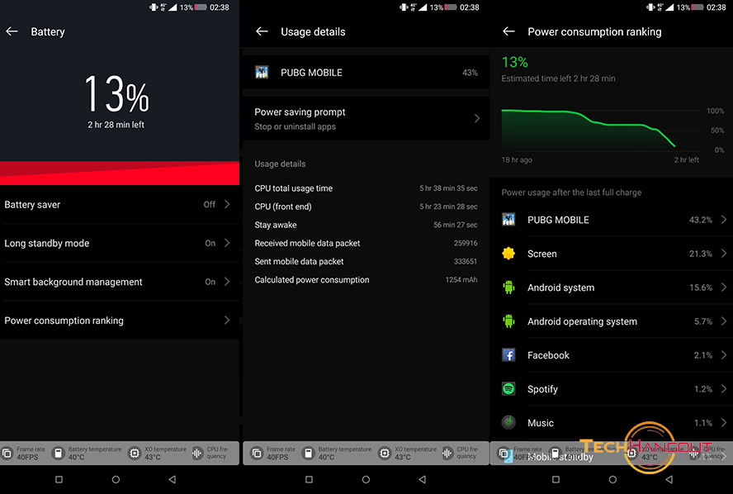Open recent apps from the Battery screen
The image size is (733, 494).
[x=59, y=479]
